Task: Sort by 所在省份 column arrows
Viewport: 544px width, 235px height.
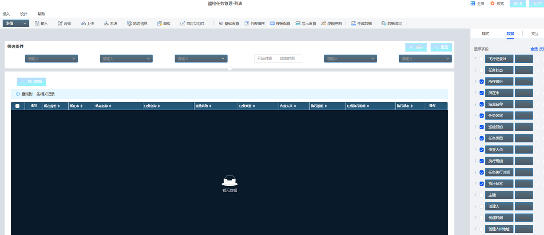Action: (59, 106)
